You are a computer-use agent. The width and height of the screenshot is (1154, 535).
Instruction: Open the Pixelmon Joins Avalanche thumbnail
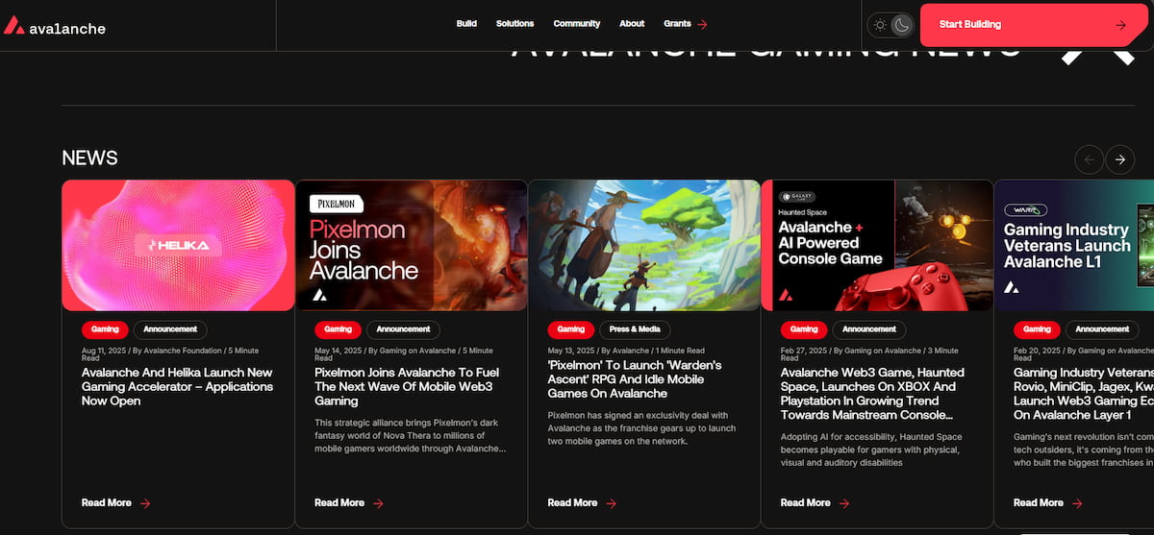[x=412, y=245]
